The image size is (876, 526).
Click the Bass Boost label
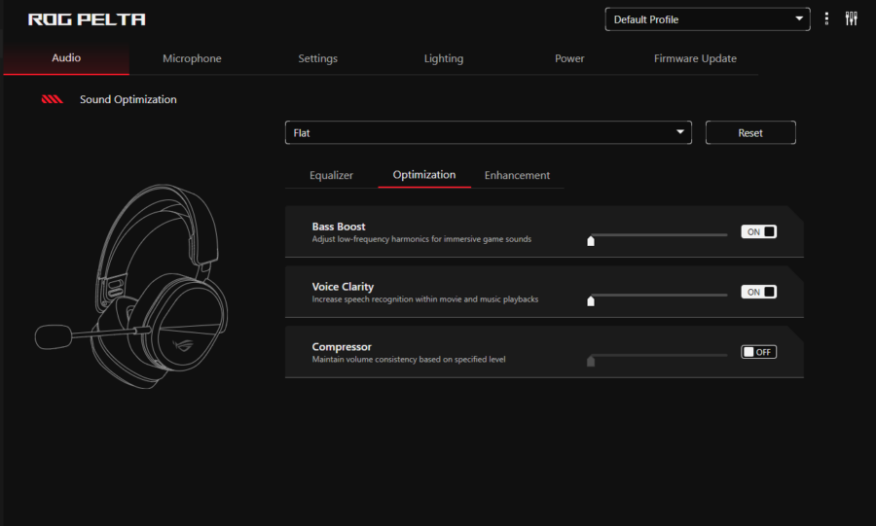coord(339,227)
